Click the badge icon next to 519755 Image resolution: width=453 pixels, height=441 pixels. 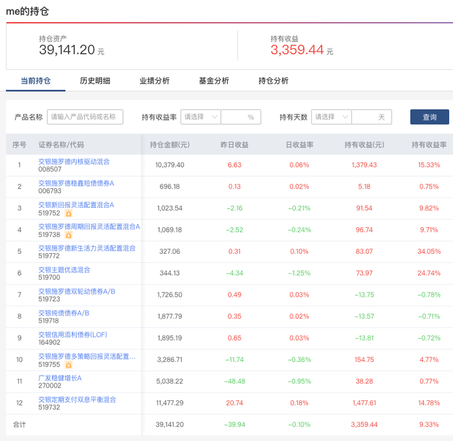[69, 365]
